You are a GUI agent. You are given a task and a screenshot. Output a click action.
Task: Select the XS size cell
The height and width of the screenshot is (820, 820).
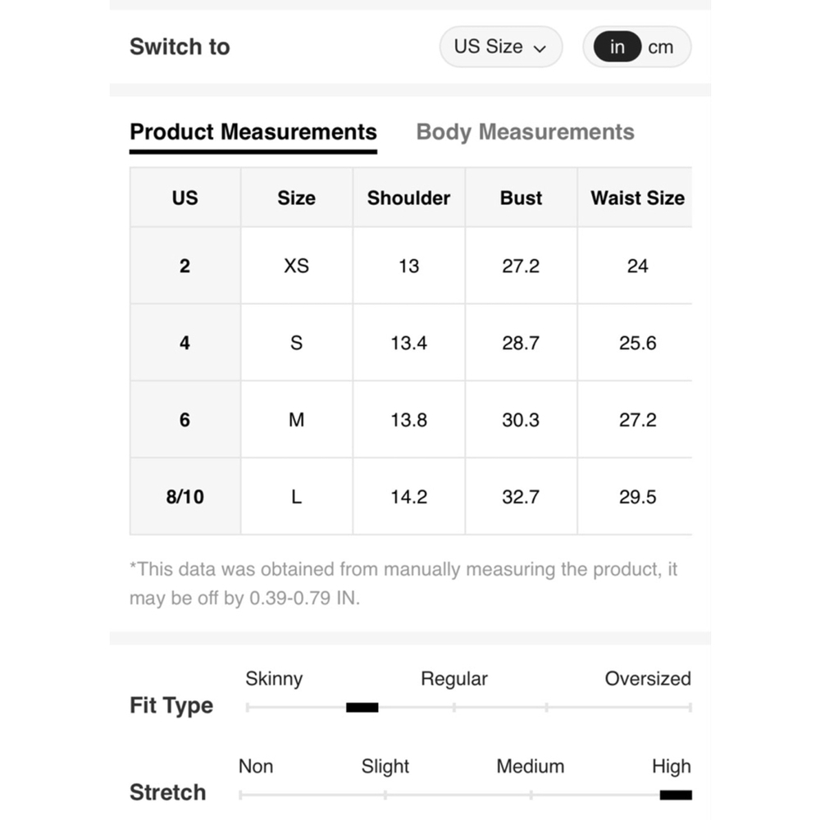point(297,266)
